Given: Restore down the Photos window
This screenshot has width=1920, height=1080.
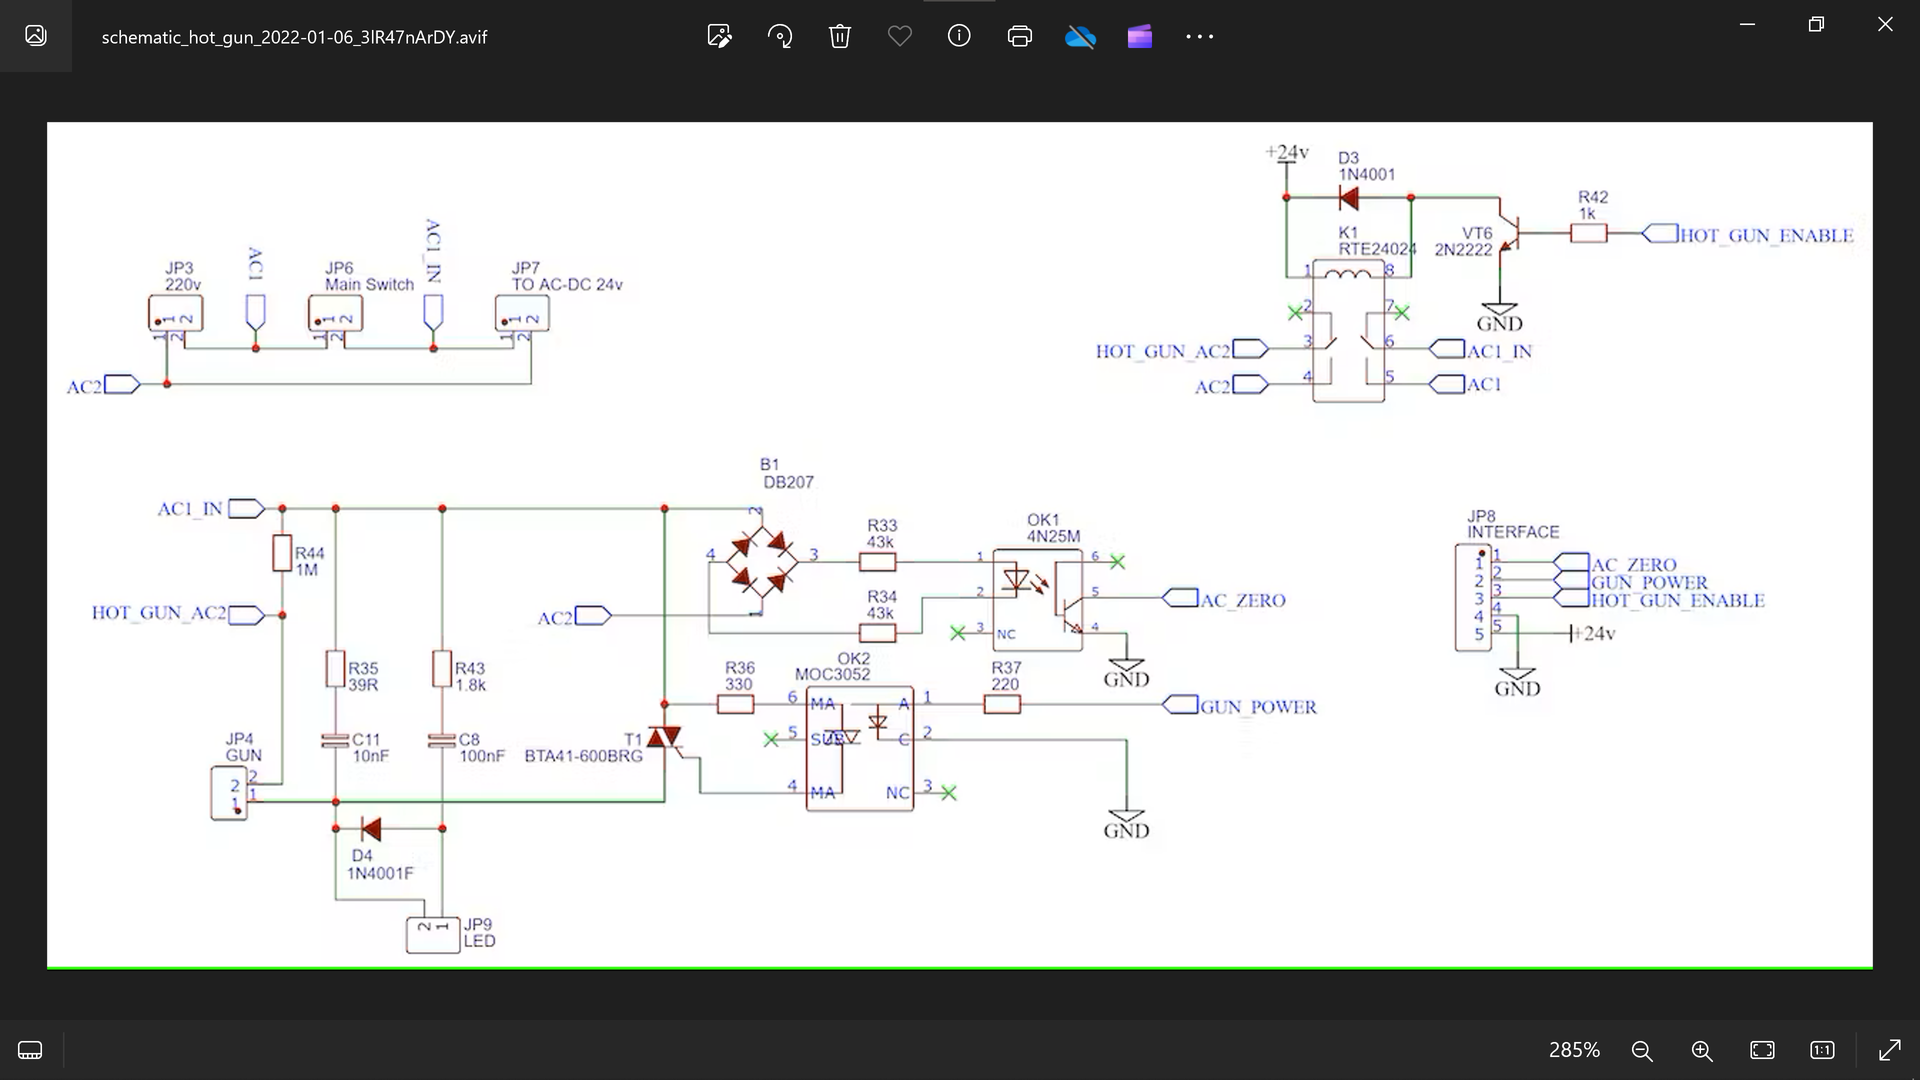Looking at the screenshot, I should (x=1816, y=24).
